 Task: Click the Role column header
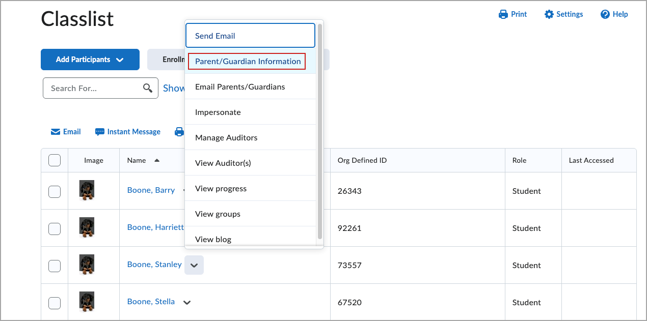click(x=519, y=160)
